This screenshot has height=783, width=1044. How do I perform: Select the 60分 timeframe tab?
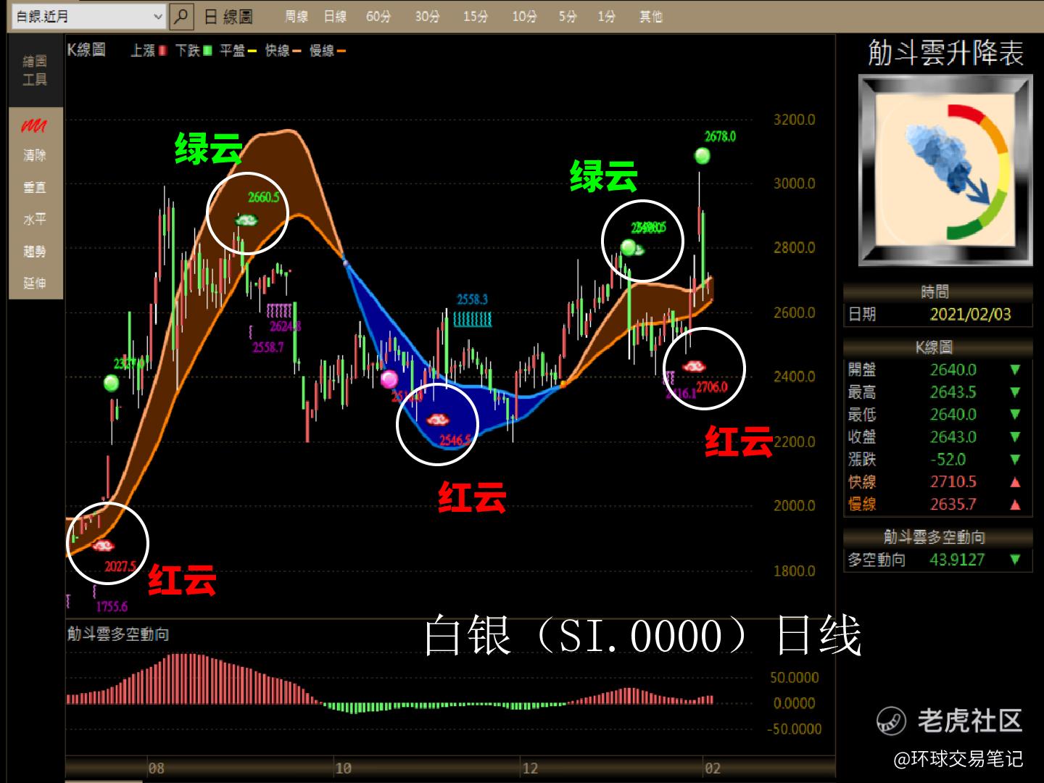point(378,16)
